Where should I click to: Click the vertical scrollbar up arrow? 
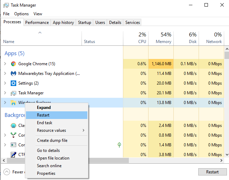(x=227, y=49)
